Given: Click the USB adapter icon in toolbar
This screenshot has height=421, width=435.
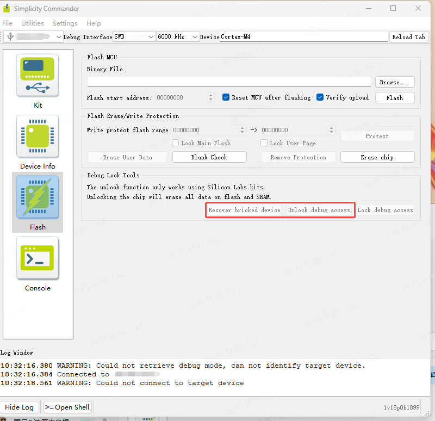Looking at the screenshot, I should [x=10, y=36].
